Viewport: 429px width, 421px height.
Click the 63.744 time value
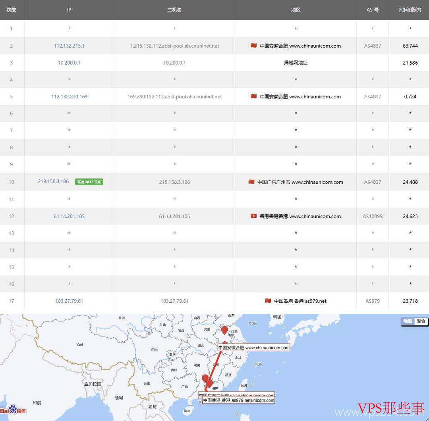pyautogui.click(x=410, y=46)
